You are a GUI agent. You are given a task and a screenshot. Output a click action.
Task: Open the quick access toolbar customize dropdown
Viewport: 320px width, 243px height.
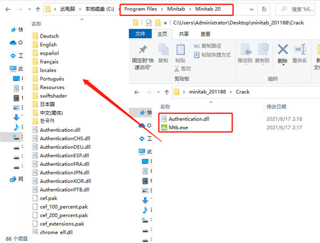[x=165, y=23]
